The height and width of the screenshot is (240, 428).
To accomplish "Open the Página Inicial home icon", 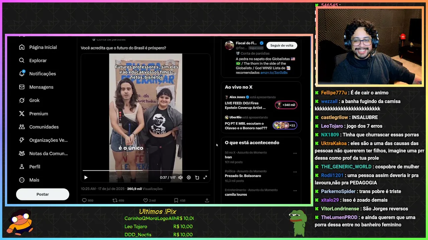I will pos(22,47).
